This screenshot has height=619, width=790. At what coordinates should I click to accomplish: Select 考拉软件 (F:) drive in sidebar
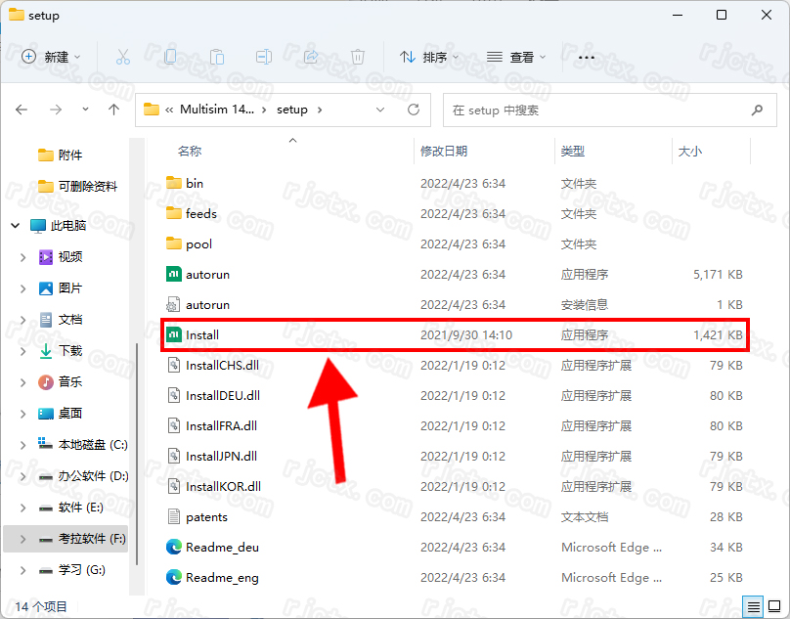coord(92,538)
